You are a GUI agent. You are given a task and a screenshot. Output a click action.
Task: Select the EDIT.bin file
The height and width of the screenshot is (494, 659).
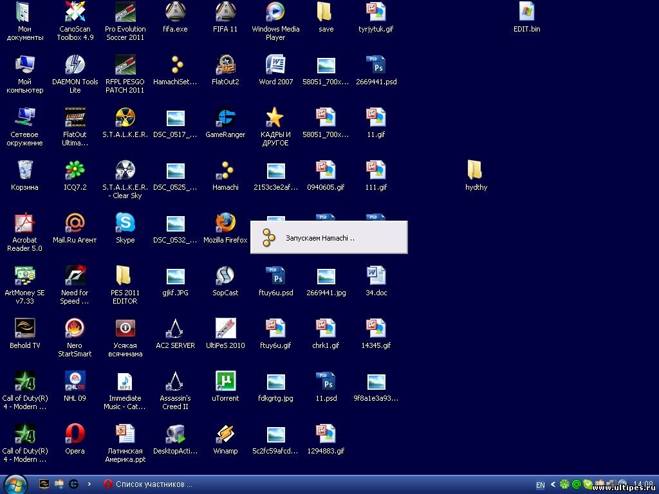click(526, 13)
